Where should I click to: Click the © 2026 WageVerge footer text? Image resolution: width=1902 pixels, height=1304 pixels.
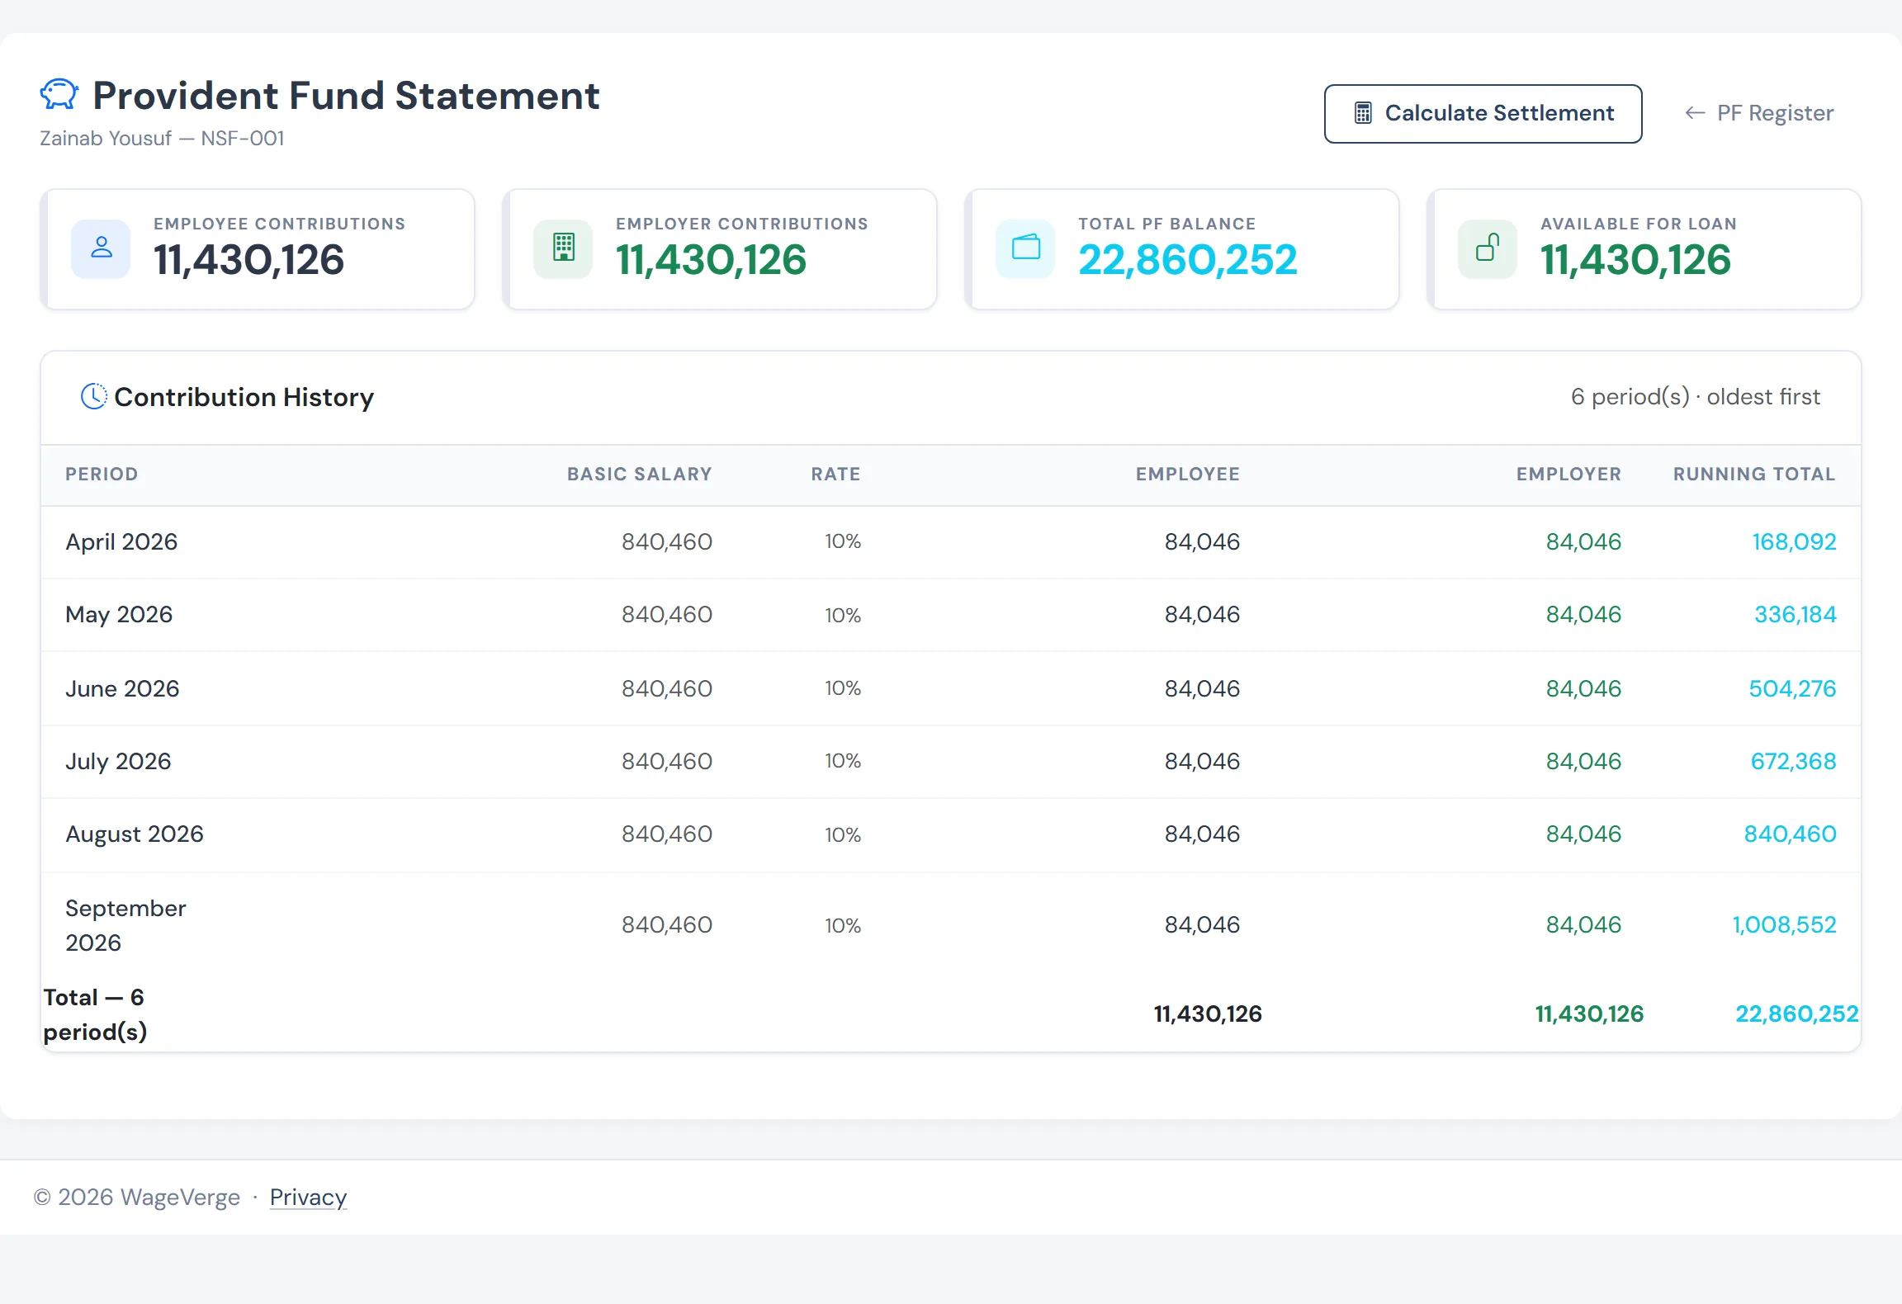click(x=137, y=1197)
